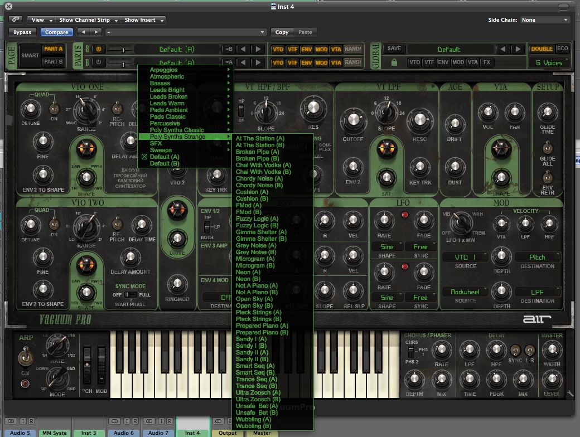Image resolution: width=580 pixels, height=437 pixels.
Task: Open the Leads Bright preset category
Action: (185, 90)
